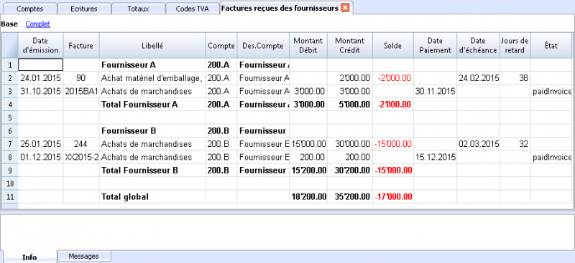Click the bold 'Fournisseur A' label in row 1
This screenshot has height=263, width=575.
[129, 65]
